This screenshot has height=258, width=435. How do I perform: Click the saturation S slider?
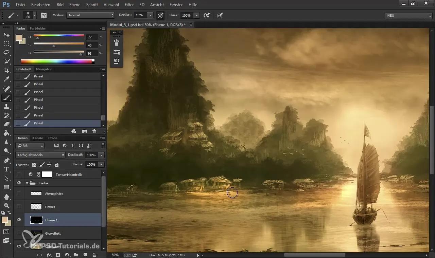[x=59, y=44]
